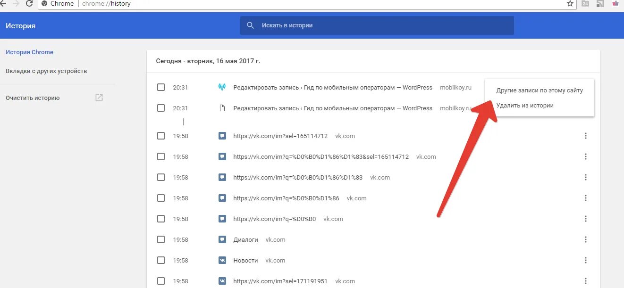Image resolution: width=624 pixels, height=288 pixels.
Task: Open the three-dot menu of the Новости entry
Action: coord(585,260)
